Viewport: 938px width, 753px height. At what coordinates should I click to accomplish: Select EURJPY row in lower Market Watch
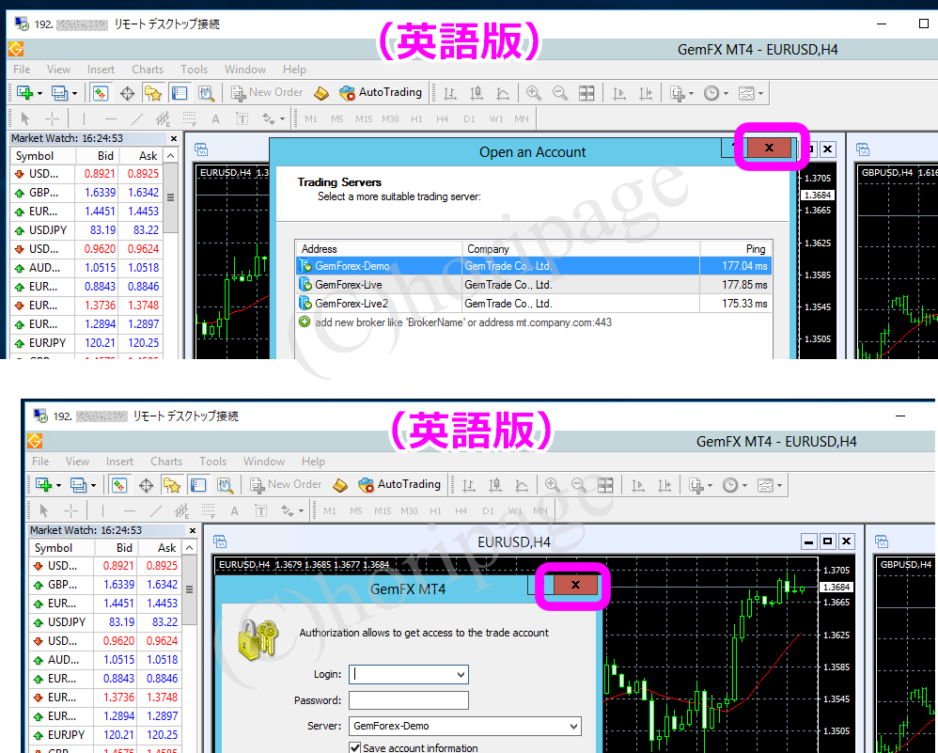coord(105,734)
